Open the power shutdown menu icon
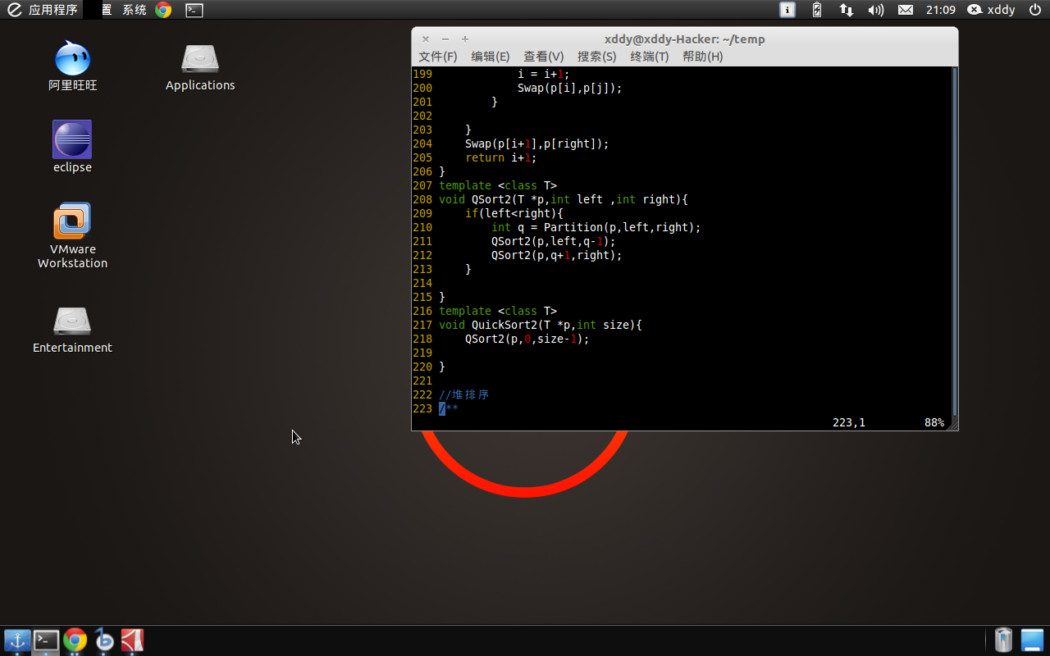The image size is (1050, 656). pos(1034,10)
